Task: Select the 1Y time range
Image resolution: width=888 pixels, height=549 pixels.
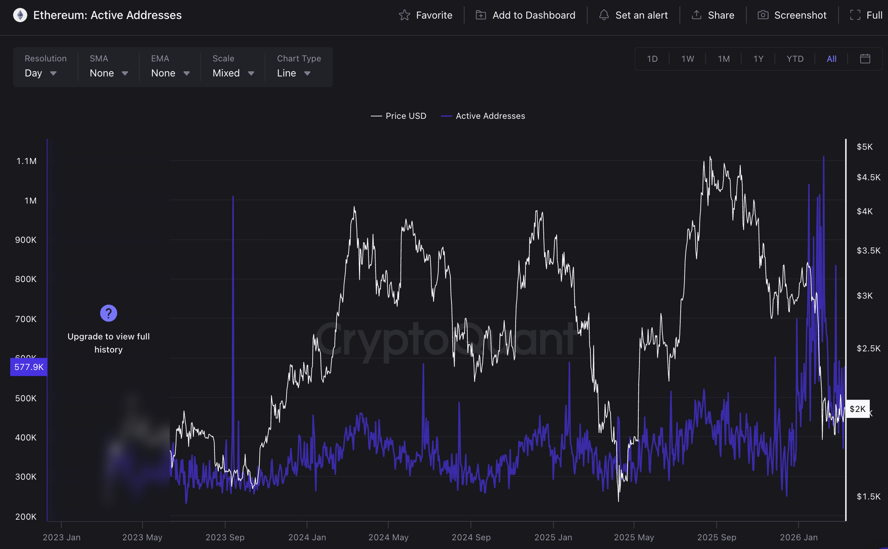Action: tap(758, 59)
